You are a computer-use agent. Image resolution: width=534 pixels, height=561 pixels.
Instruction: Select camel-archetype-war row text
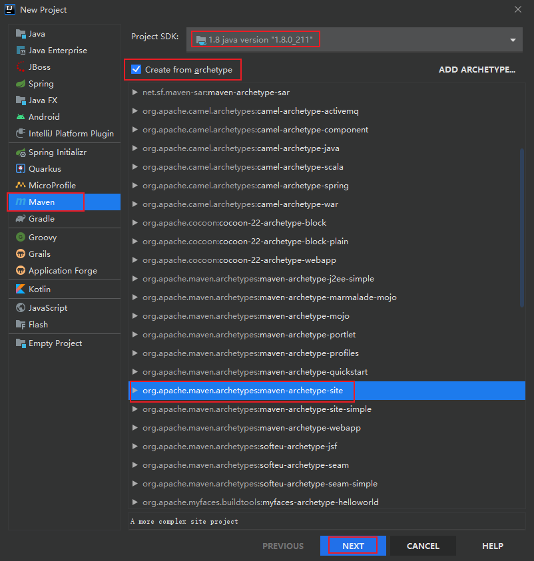coord(240,204)
